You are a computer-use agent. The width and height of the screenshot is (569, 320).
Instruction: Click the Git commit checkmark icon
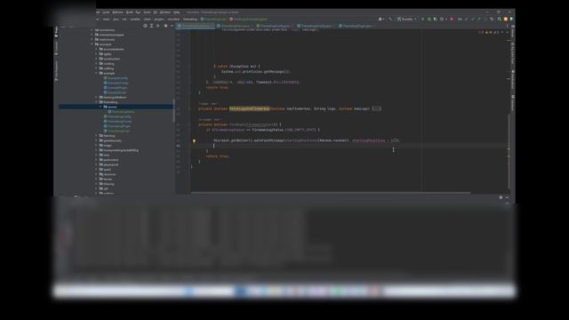coord(472,19)
